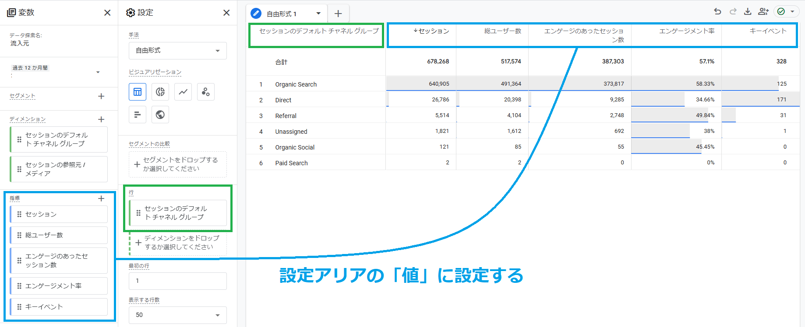
Task: Select the scatter plot visualization
Action: click(x=206, y=92)
